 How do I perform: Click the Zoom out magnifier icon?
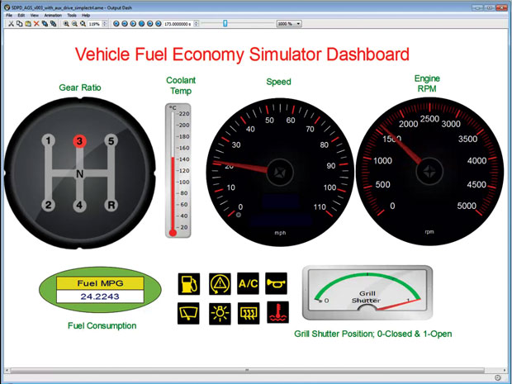(x=74, y=24)
